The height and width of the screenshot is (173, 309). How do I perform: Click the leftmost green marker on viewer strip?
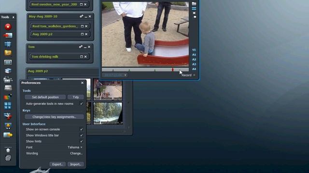113,70
